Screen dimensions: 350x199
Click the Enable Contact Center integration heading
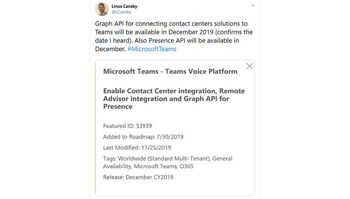pyautogui.click(x=174, y=99)
